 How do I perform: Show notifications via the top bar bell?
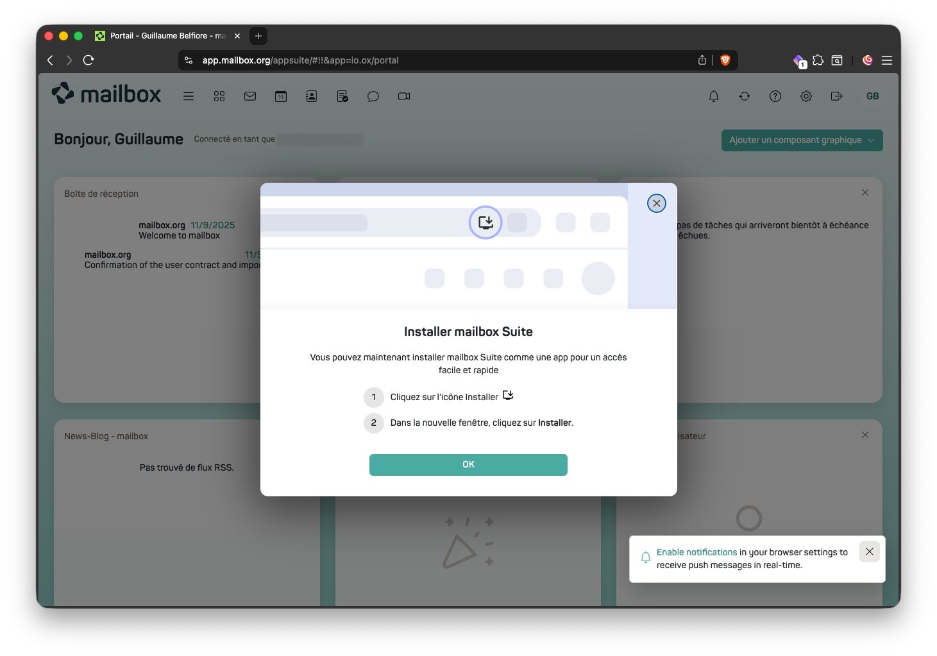coord(714,96)
